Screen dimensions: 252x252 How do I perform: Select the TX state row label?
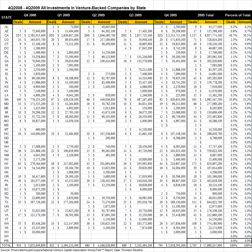tap(7, 202)
